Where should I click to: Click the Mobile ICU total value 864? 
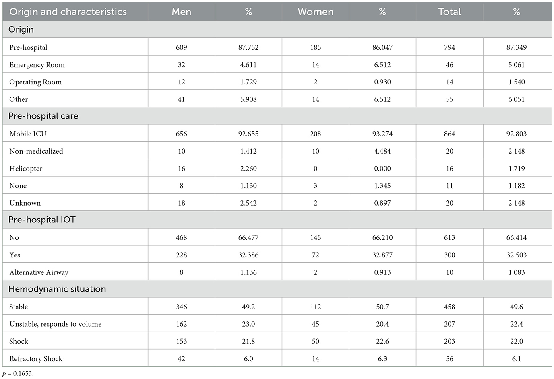pos(449,134)
